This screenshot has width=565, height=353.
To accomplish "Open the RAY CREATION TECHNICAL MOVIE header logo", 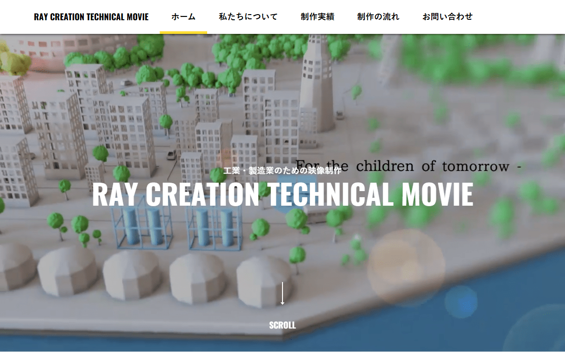I will click(x=91, y=17).
